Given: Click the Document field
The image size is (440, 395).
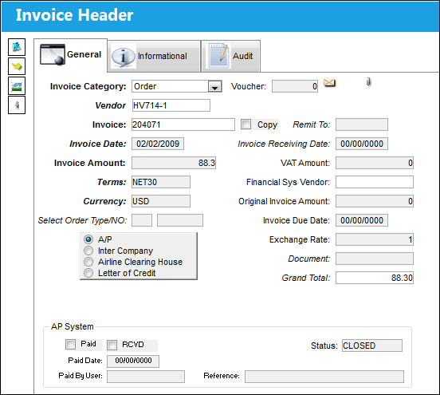Looking at the screenshot, I should 375,259.
